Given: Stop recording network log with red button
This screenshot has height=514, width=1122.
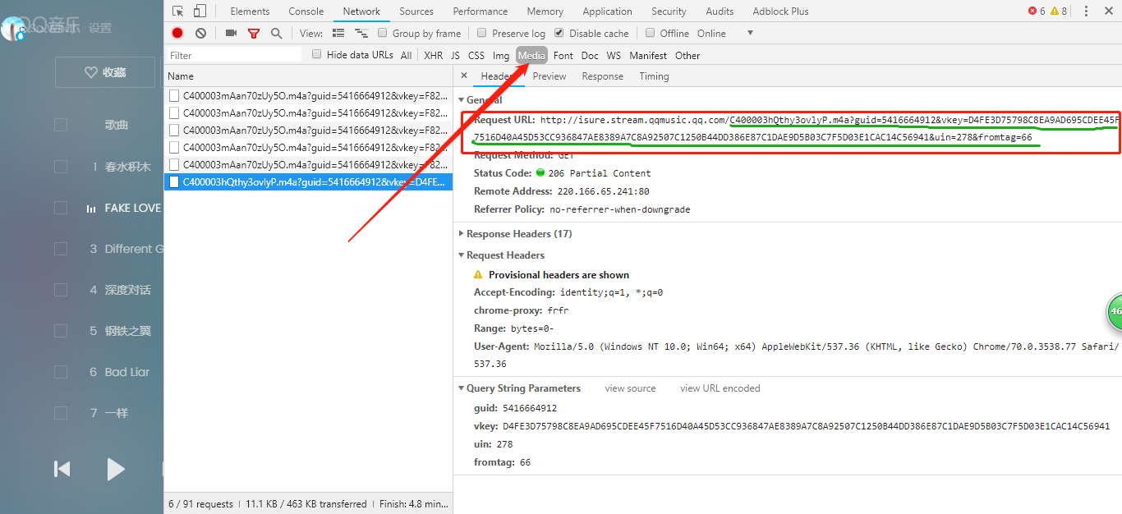Looking at the screenshot, I should click(177, 33).
